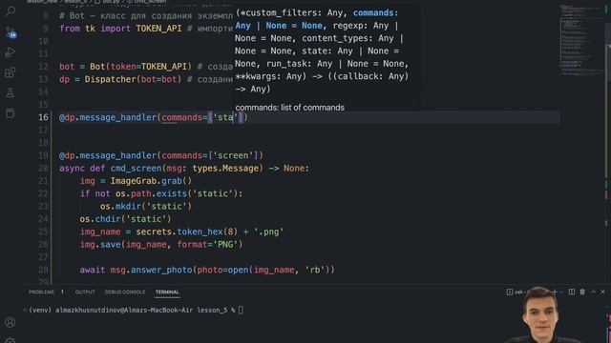Click 'TOKEN_API' import on line 9
This screenshot has width=611, height=343.
(158, 29)
